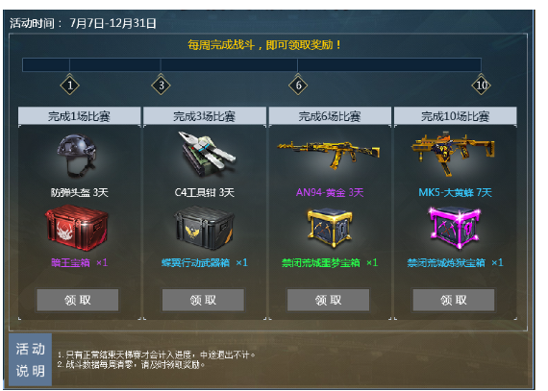Viewport: 548px width, 391px height.
Task: Click the bulletproof helmet reward icon
Action: pyautogui.click(x=77, y=156)
